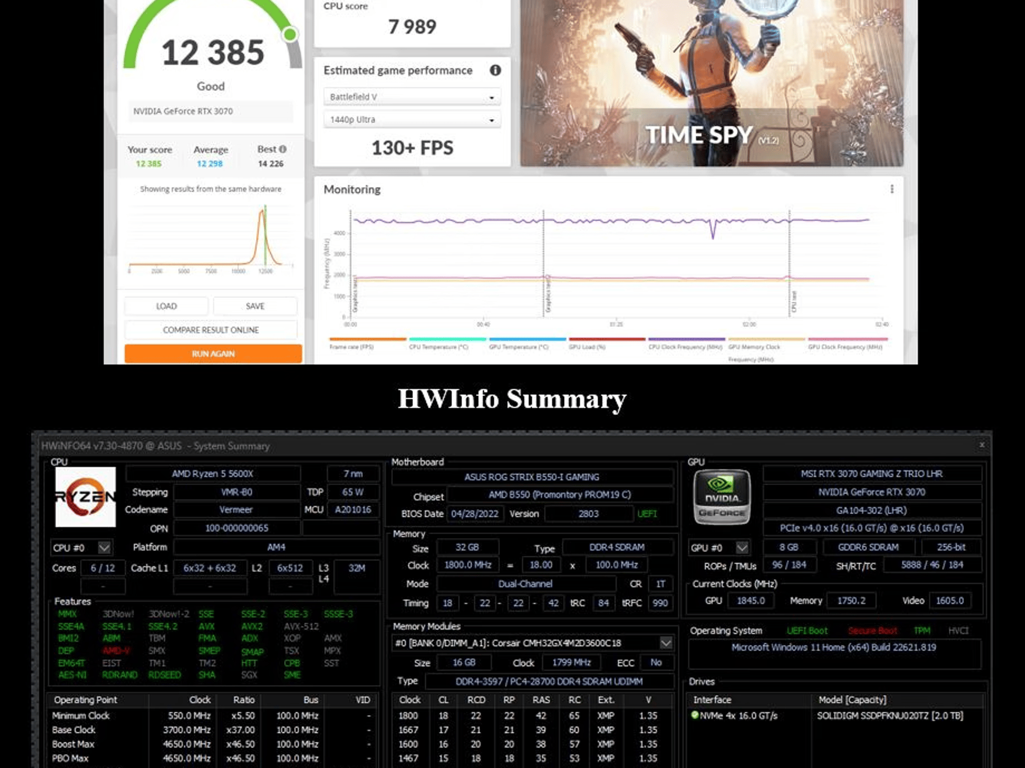Click the PCIe v4.0 x16 link field
Viewport: 1025px width, 768px height.
tap(872, 528)
